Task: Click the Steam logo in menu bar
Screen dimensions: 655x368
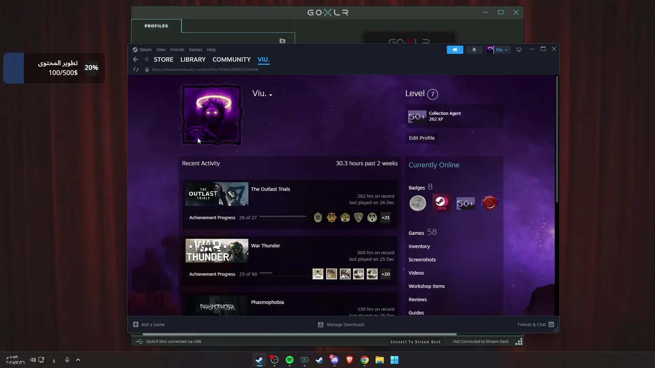Action: pos(135,50)
